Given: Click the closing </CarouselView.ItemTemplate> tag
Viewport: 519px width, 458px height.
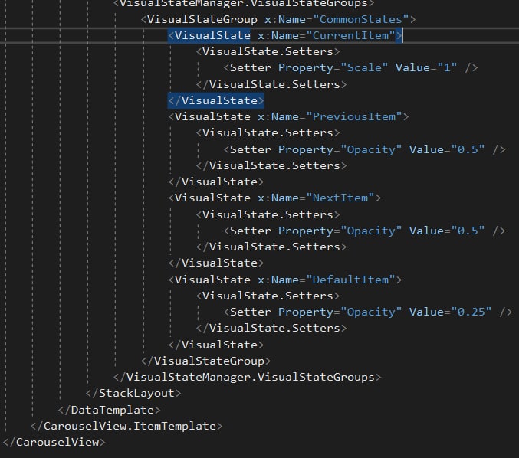Looking at the screenshot, I should 126,426.
